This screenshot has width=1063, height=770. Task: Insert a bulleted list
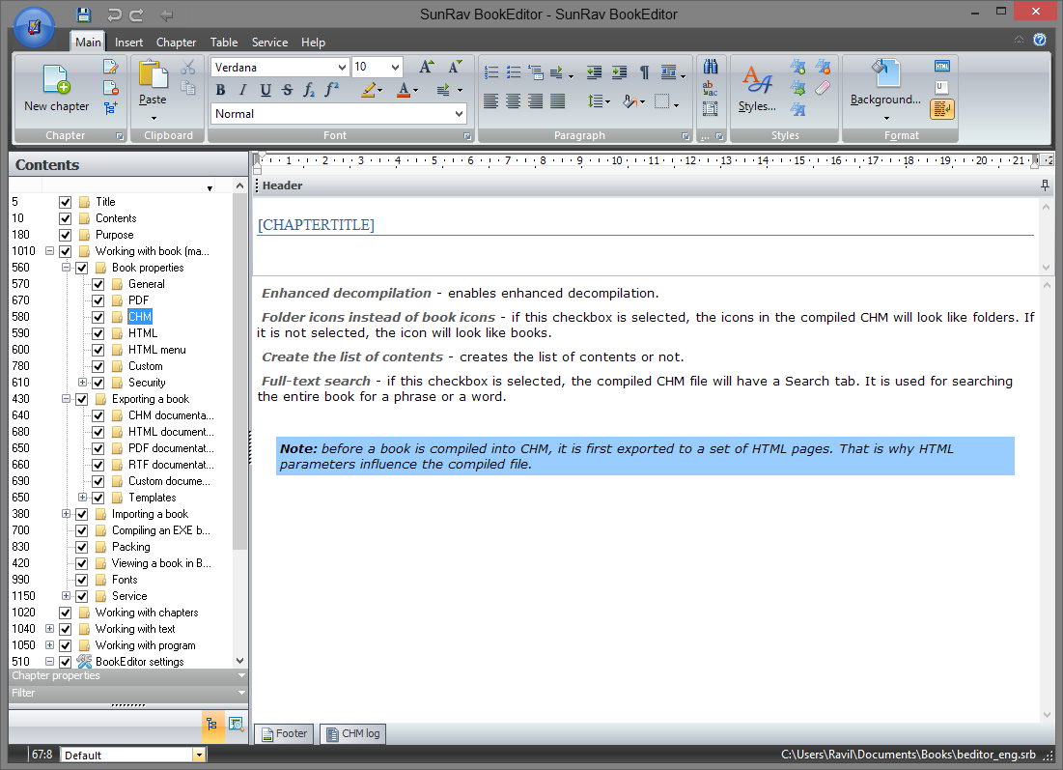pos(514,71)
